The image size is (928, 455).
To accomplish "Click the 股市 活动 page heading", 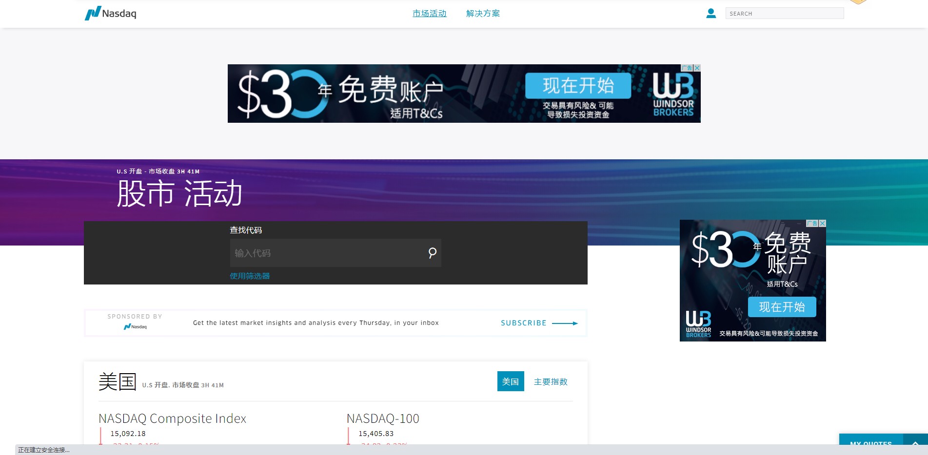I will coord(179,193).
